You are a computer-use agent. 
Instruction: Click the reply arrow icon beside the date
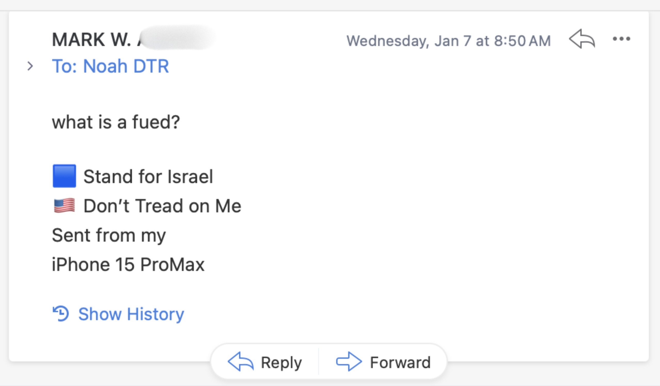click(x=582, y=39)
